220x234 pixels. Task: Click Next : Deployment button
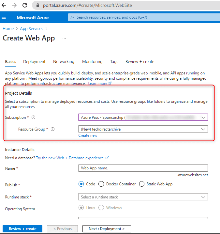click(107, 229)
